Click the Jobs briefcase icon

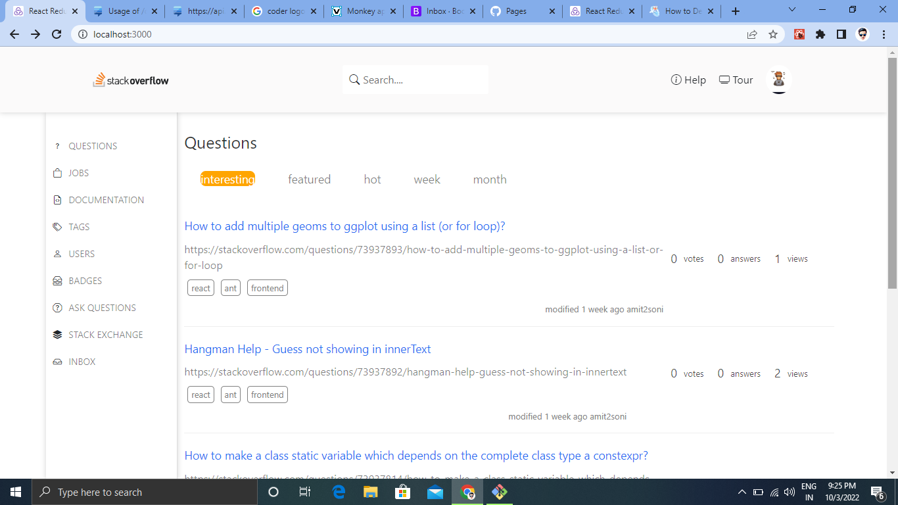(57, 172)
